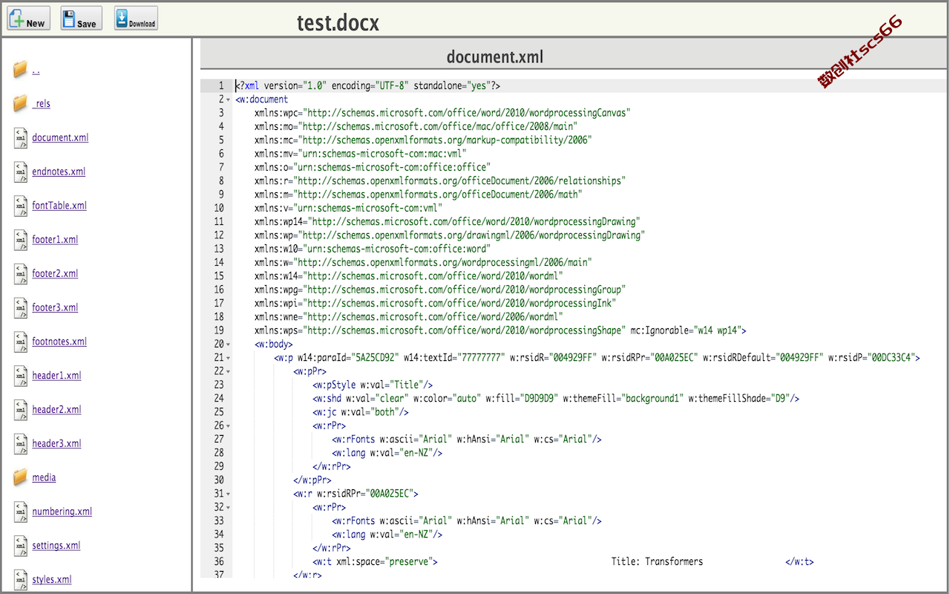Open the media folder link
The image size is (950, 594).
pyautogui.click(x=44, y=477)
